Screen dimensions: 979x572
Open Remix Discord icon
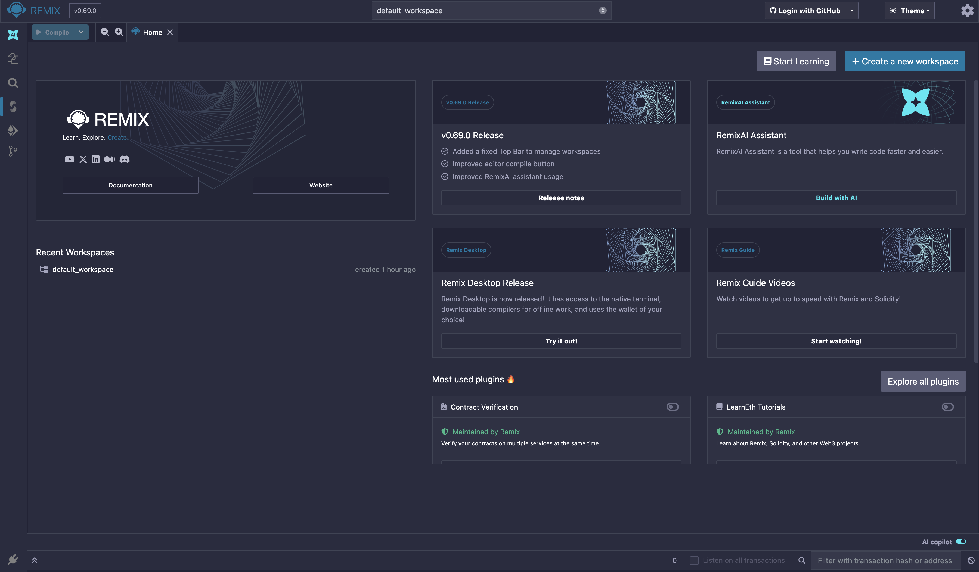click(124, 159)
